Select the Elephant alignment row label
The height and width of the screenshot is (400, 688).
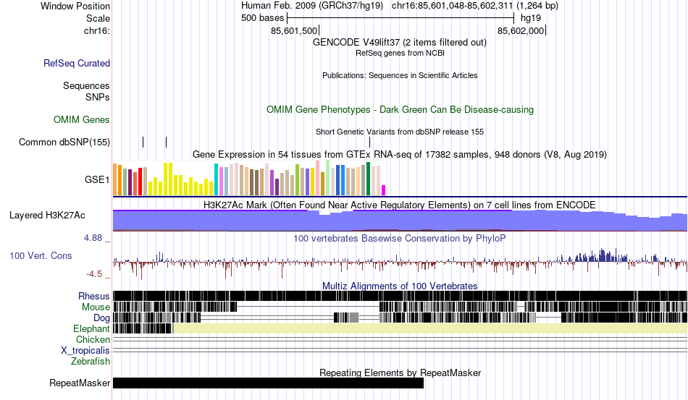tap(91, 328)
